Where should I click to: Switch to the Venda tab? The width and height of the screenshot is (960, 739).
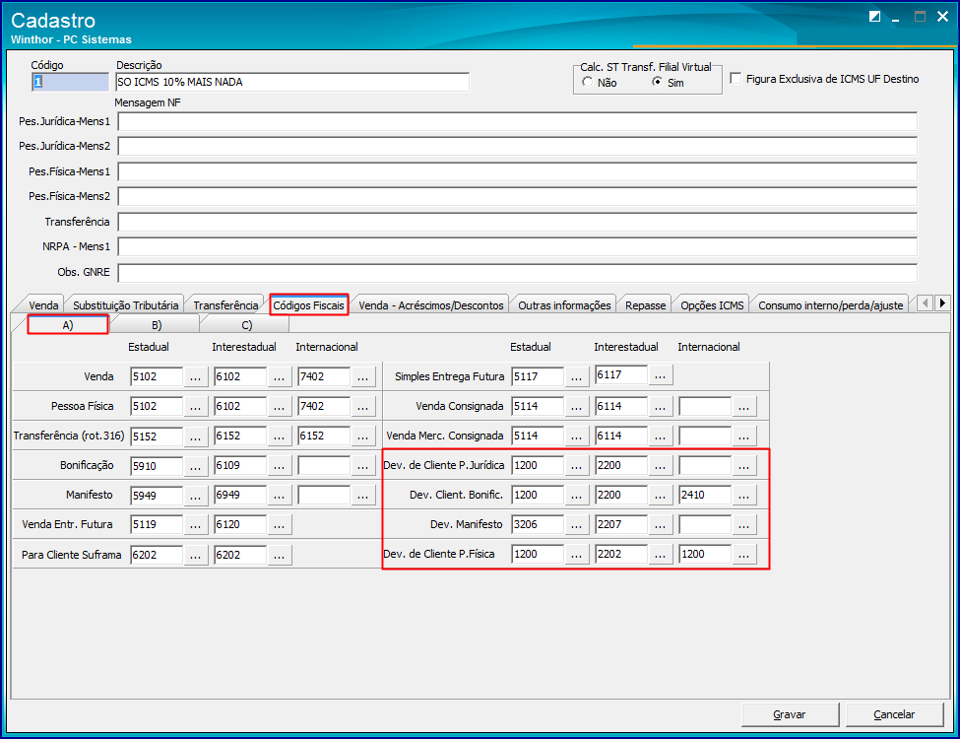(x=43, y=305)
